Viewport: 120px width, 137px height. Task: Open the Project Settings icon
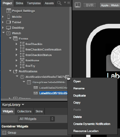pos(9,11)
